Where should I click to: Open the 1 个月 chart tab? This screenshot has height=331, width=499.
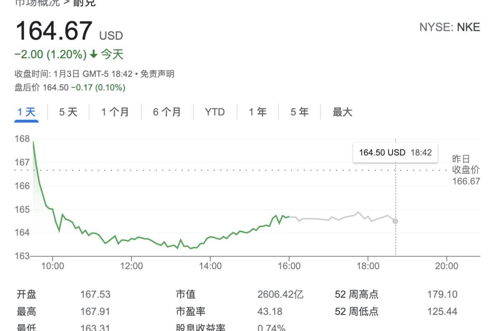click(x=115, y=112)
